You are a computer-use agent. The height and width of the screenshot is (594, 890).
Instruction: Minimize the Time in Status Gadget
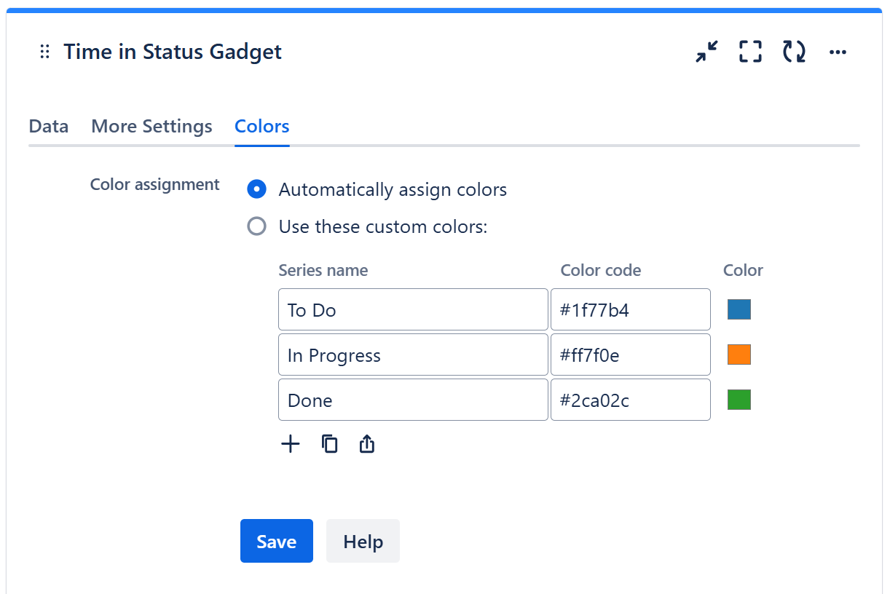[x=706, y=52]
